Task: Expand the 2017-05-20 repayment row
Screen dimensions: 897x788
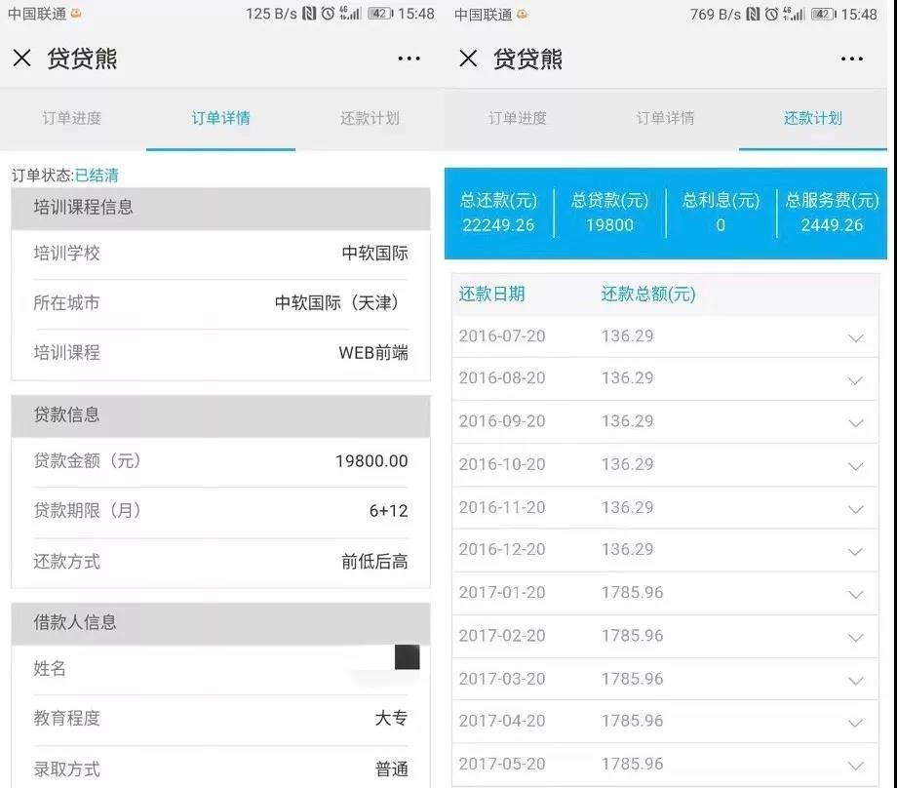Action: click(855, 764)
